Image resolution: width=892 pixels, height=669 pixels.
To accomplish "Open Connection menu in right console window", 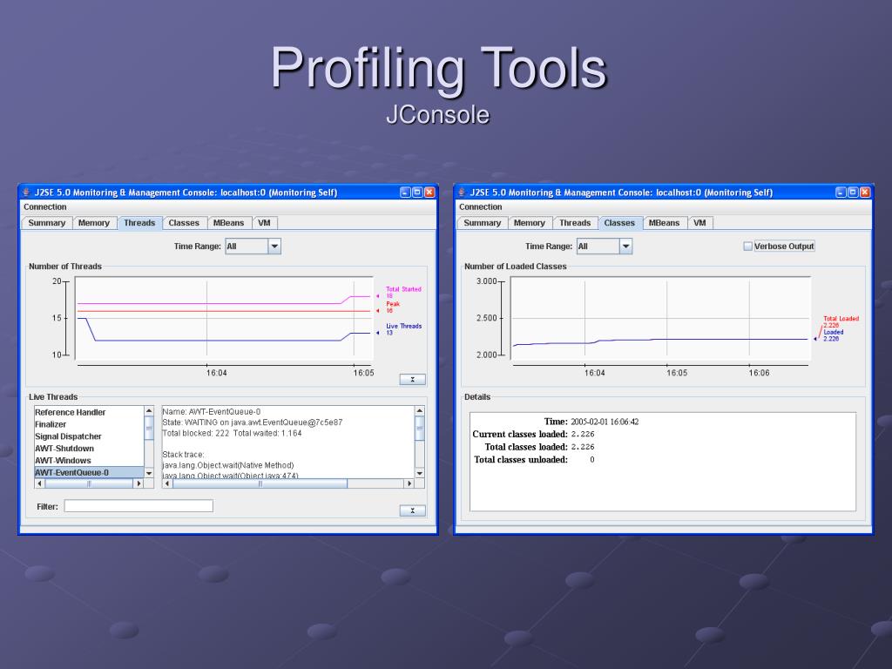I will point(481,207).
